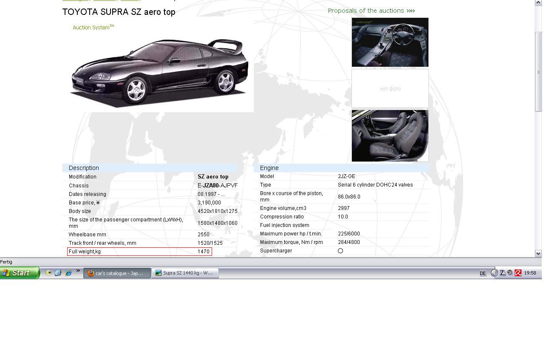The width and height of the screenshot is (544, 340).
Task: Launch second quick launch icon with globe
Action: coord(58,273)
